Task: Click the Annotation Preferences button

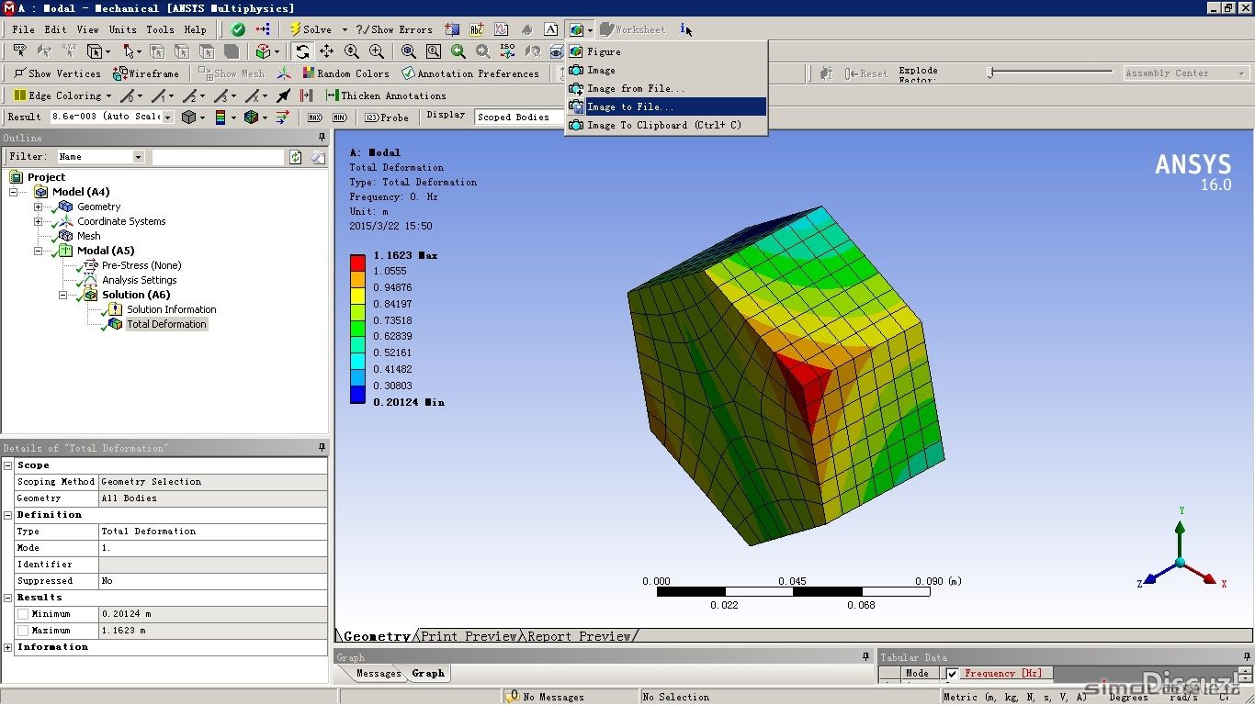Action: [470, 73]
